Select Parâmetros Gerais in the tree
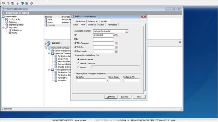This screenshot has width=218, height=122. click(x=64, y=75)
